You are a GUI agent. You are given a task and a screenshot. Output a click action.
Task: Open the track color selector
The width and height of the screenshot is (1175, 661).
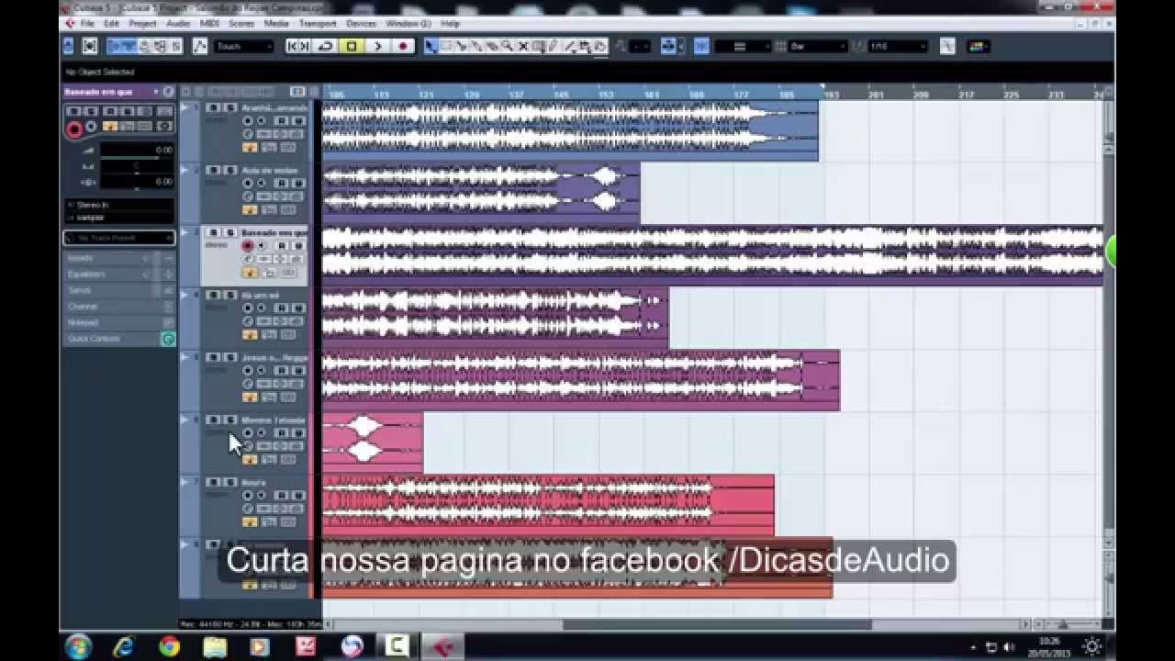(979, 46)
